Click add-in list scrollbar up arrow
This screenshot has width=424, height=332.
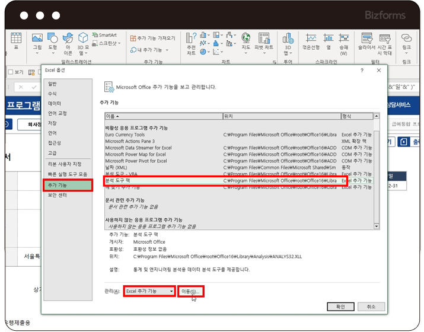point(377,116)
